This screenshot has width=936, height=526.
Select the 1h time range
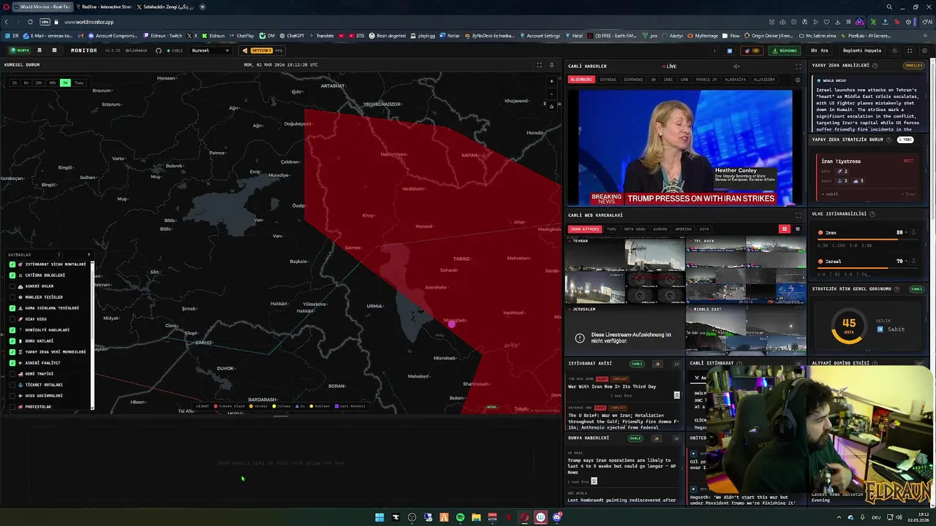[14, 83]
